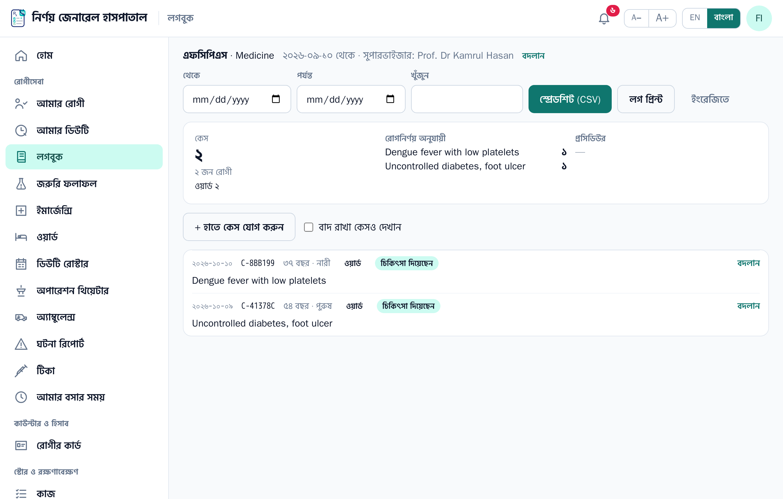Click বদলান next to supervisor name
783x499 pixels.
click(533, 56)
